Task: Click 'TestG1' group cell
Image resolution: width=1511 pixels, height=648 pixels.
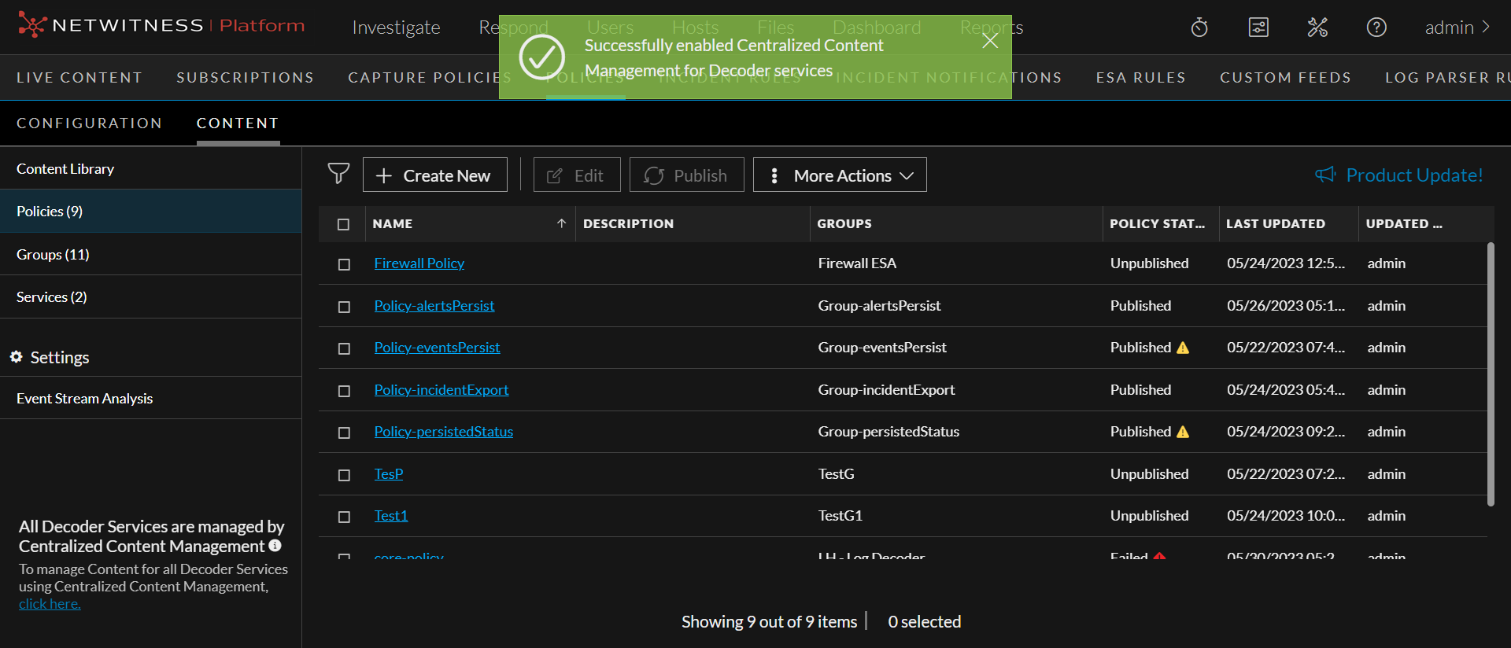Action: (x=840, y=515)
